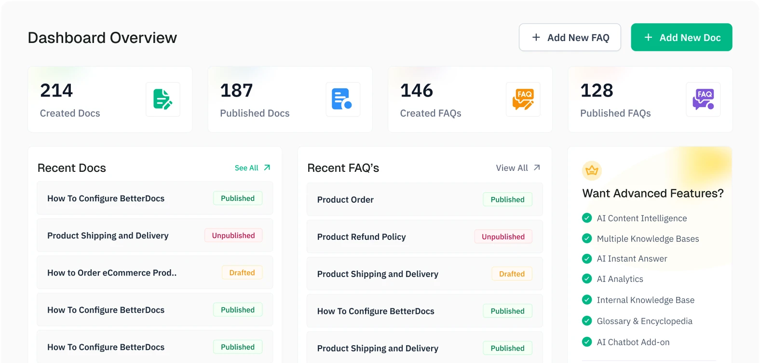The image size is (760, 363).
Task: Click the green Add New Doc button
Action: coord(681,37)
